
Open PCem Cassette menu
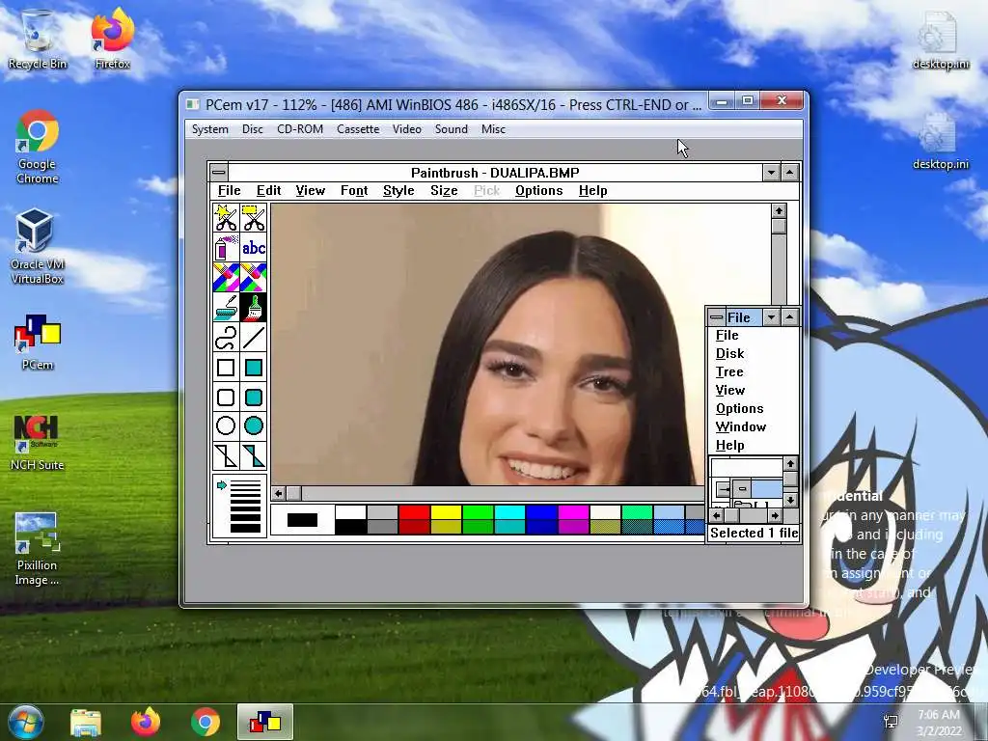click(358, 129)
